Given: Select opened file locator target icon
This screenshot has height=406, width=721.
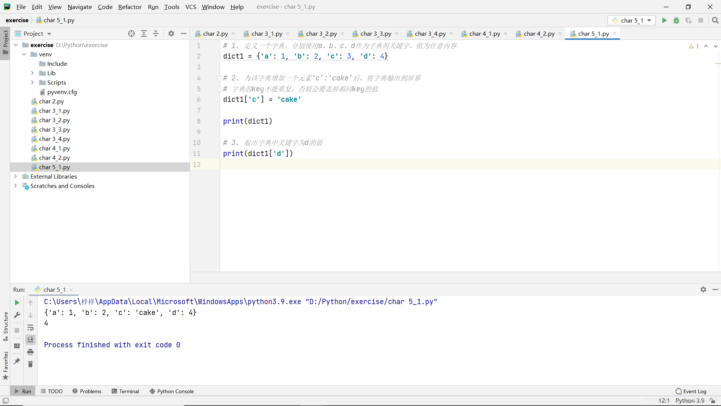Looking at the screenshot, I should click(x=131, y=33).
